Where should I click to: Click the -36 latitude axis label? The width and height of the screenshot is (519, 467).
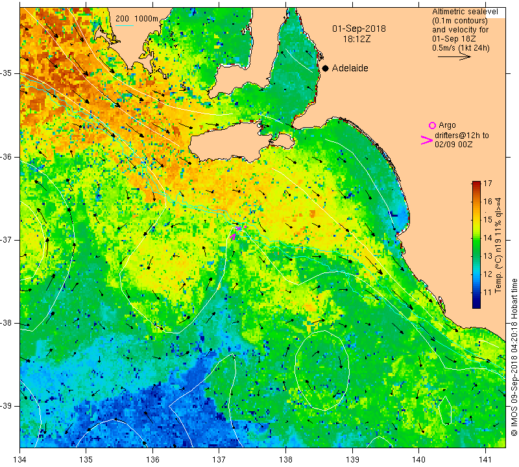point(6,156)
